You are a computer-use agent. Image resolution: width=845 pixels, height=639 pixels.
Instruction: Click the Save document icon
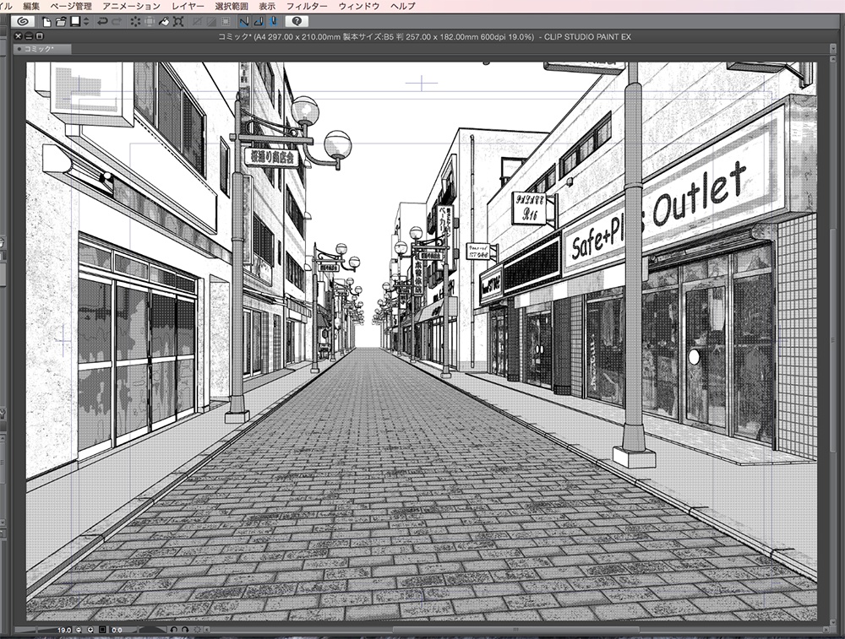tap(73, 24)
